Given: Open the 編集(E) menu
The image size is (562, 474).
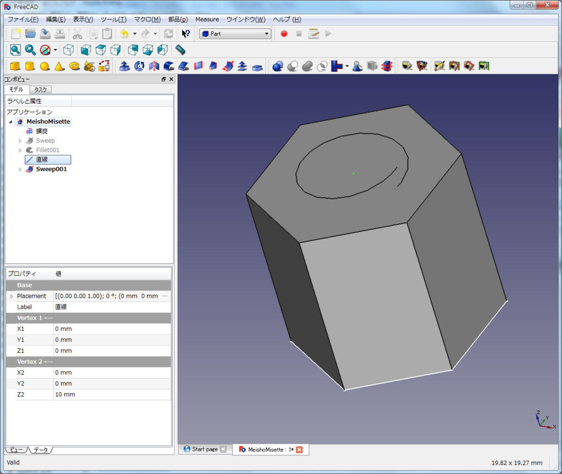Looking at the screenshot, I should tap(55, 19).
